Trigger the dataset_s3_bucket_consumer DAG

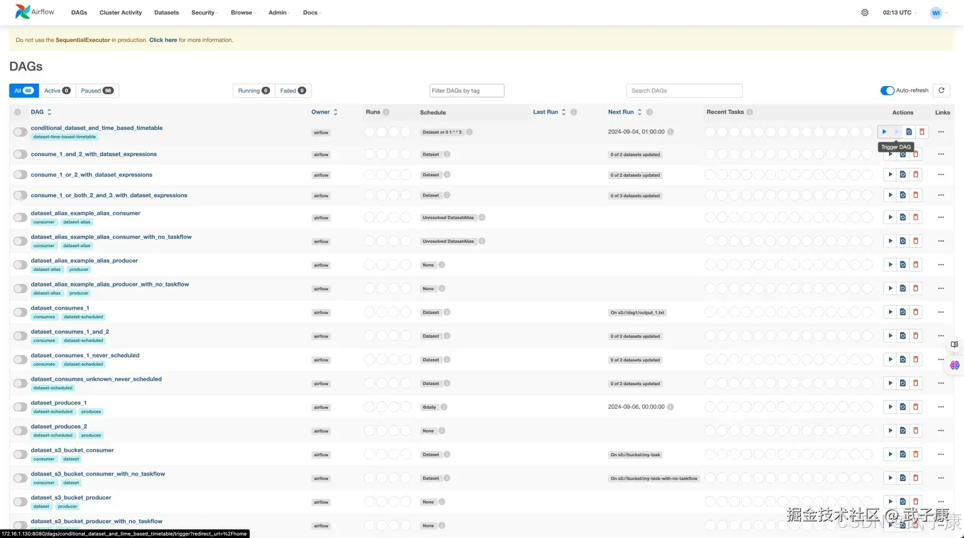click(x=890, y=454)
